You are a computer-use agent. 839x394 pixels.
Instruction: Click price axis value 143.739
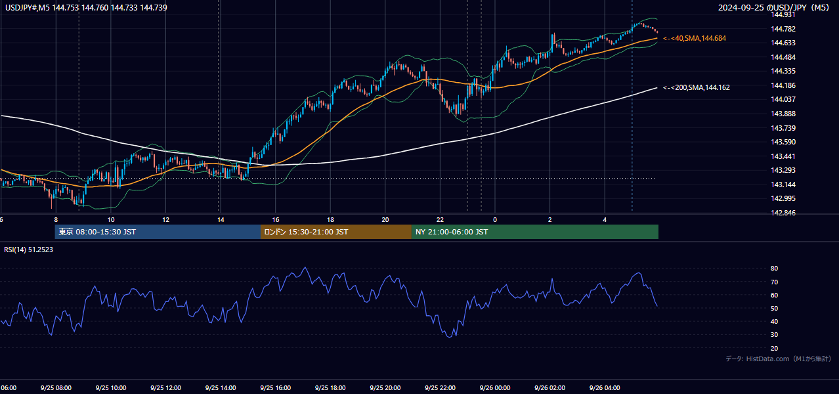pos(784,128)
